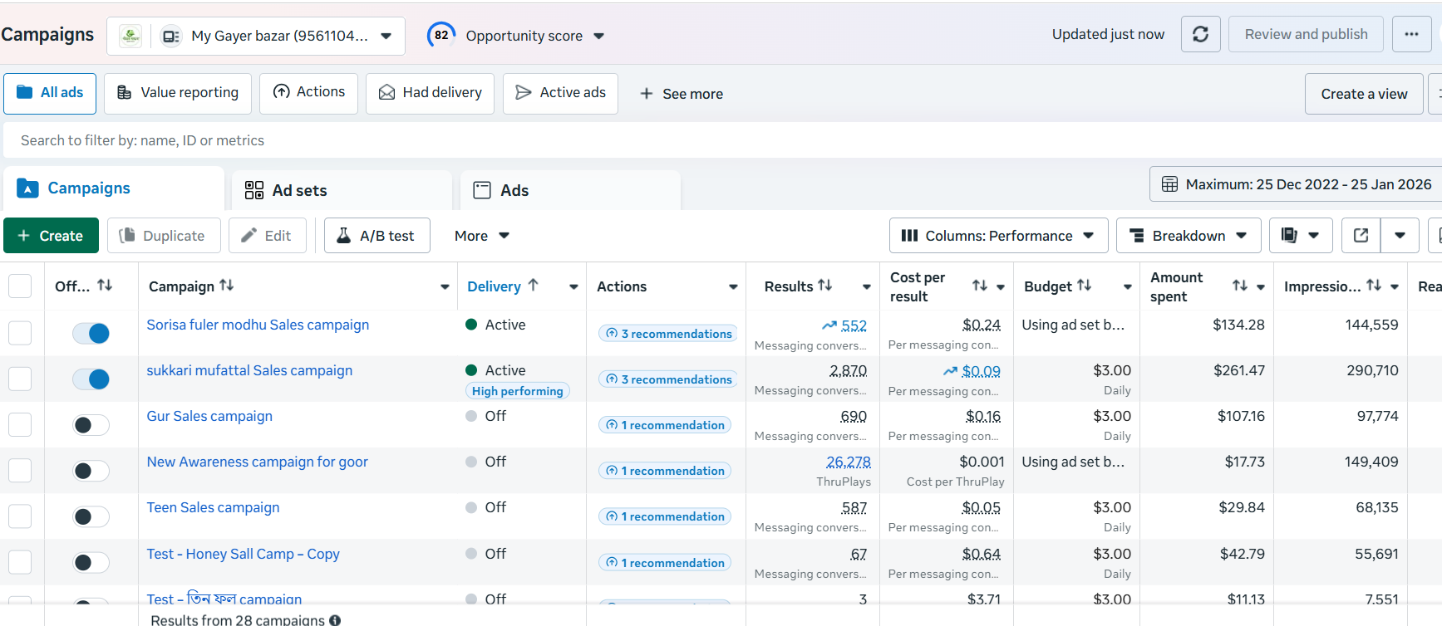Click the export/share table icon
This screenshot has height=626, width=1442.
pos(1361,236)
